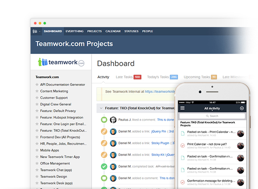Open the hamburger menu in the phone app
The height and width of the screenshot is (189, 258).
tap(182, 108)
